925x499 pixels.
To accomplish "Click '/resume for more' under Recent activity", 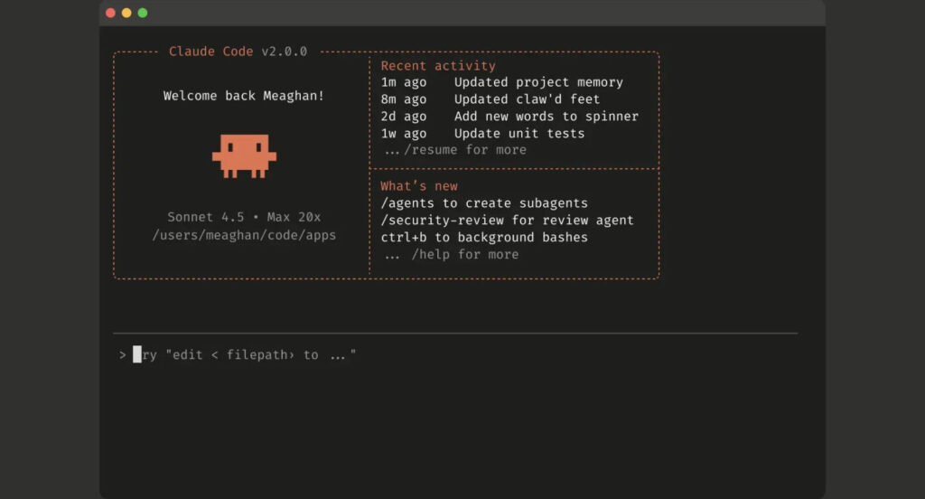I will click(x=464, y=150).
